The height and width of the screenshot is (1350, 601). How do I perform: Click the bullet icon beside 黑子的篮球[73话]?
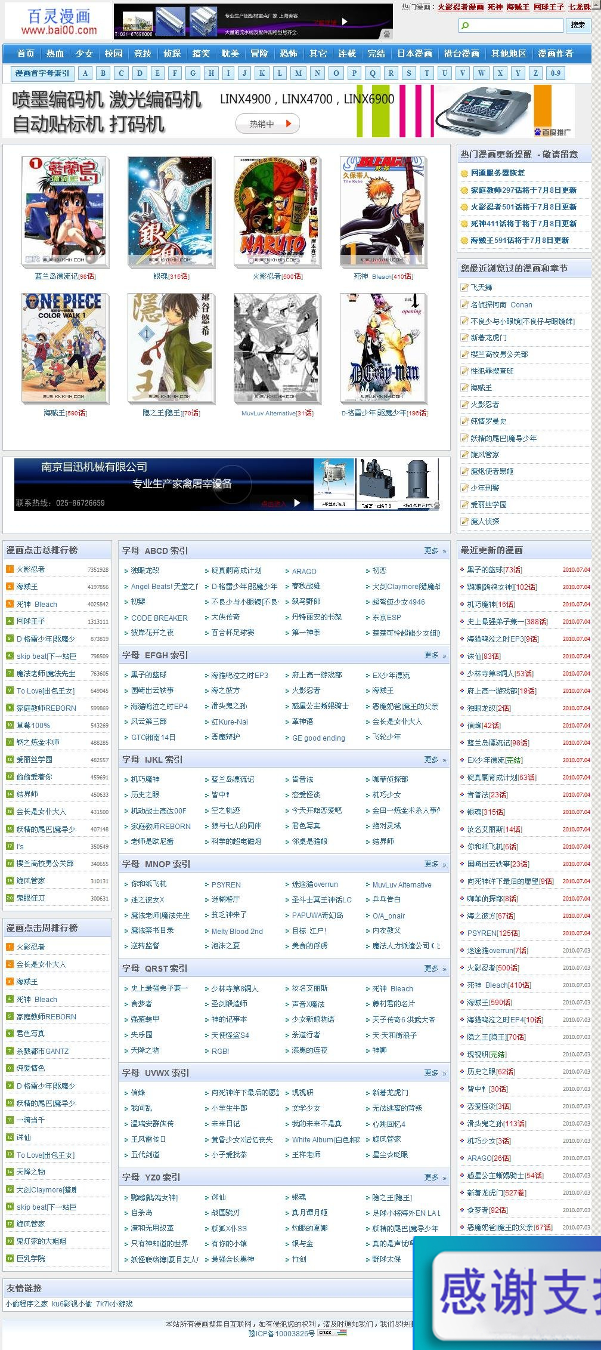point(462,569)
